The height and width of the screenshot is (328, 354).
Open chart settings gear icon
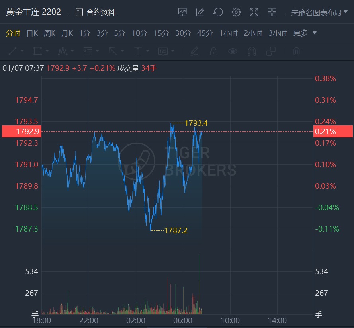236,12
